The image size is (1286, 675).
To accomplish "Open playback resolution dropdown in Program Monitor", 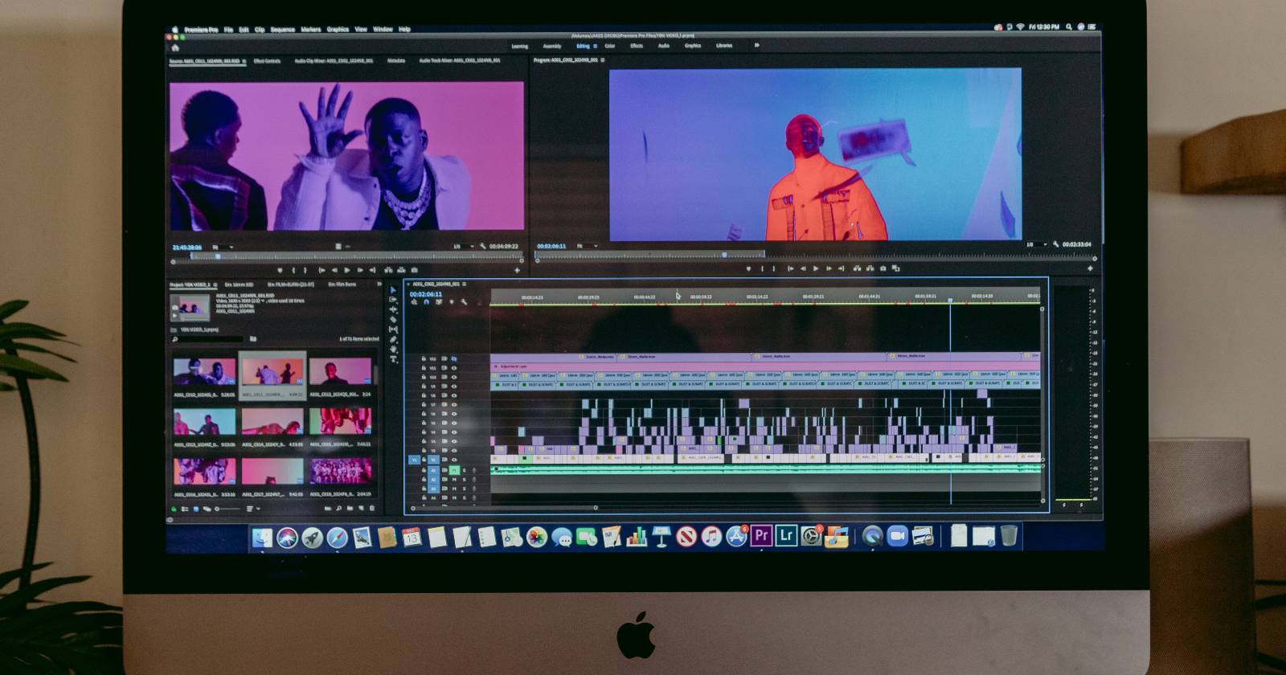I will [1037, 244].
